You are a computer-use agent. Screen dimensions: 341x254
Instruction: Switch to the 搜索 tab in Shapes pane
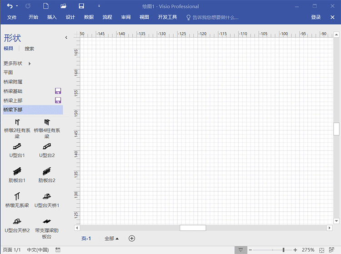tap(30, 49)
